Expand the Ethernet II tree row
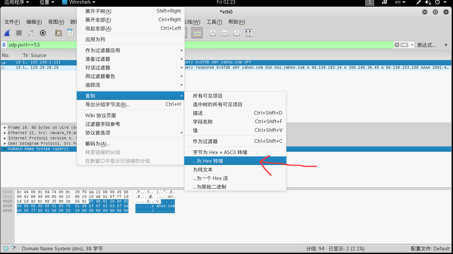This screenshot has width=453, height=254. point(5,133)
